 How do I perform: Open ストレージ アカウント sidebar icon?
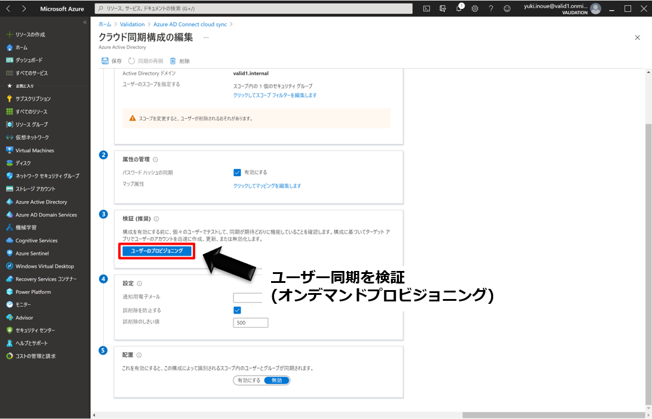10,189
